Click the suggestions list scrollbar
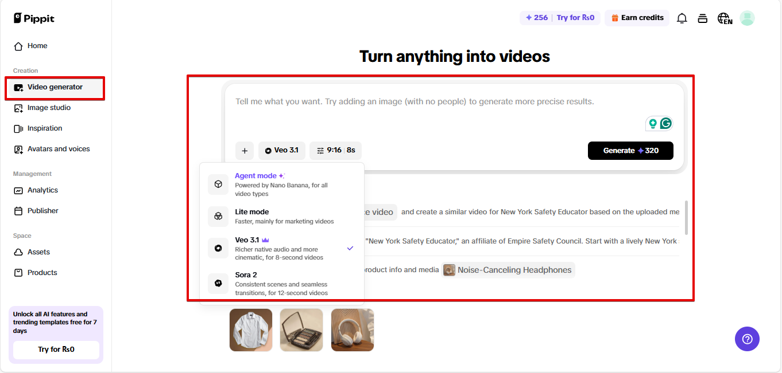Image resolution: width=782 pixels, height=373 pixels. (686, 217)
